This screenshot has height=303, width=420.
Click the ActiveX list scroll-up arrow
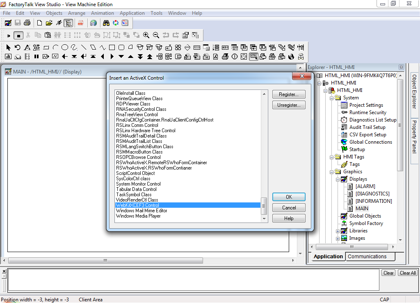coord(264,94)
